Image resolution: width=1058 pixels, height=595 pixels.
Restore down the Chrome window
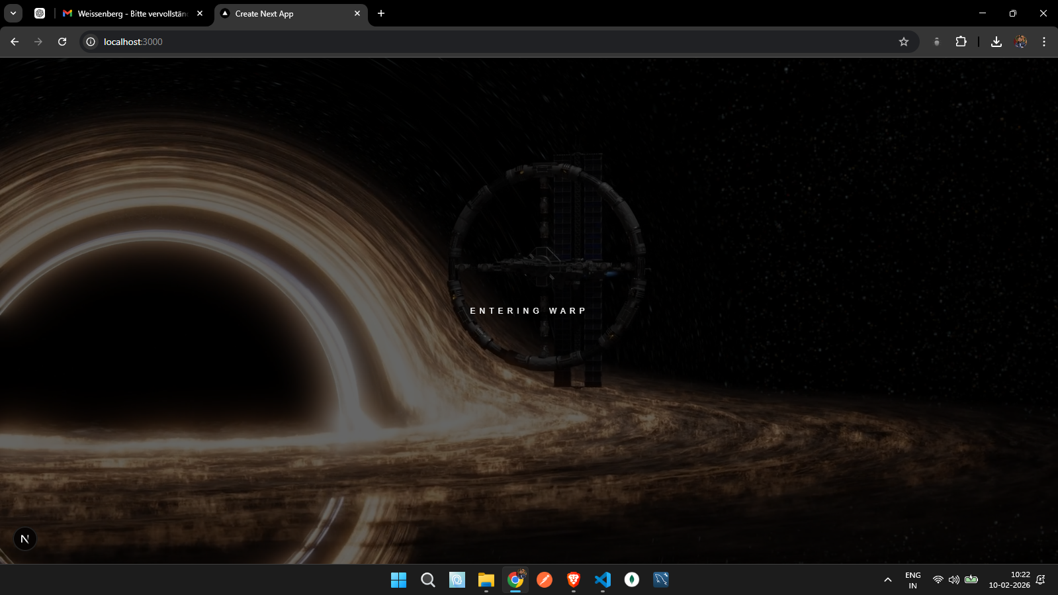(1013, 13)
